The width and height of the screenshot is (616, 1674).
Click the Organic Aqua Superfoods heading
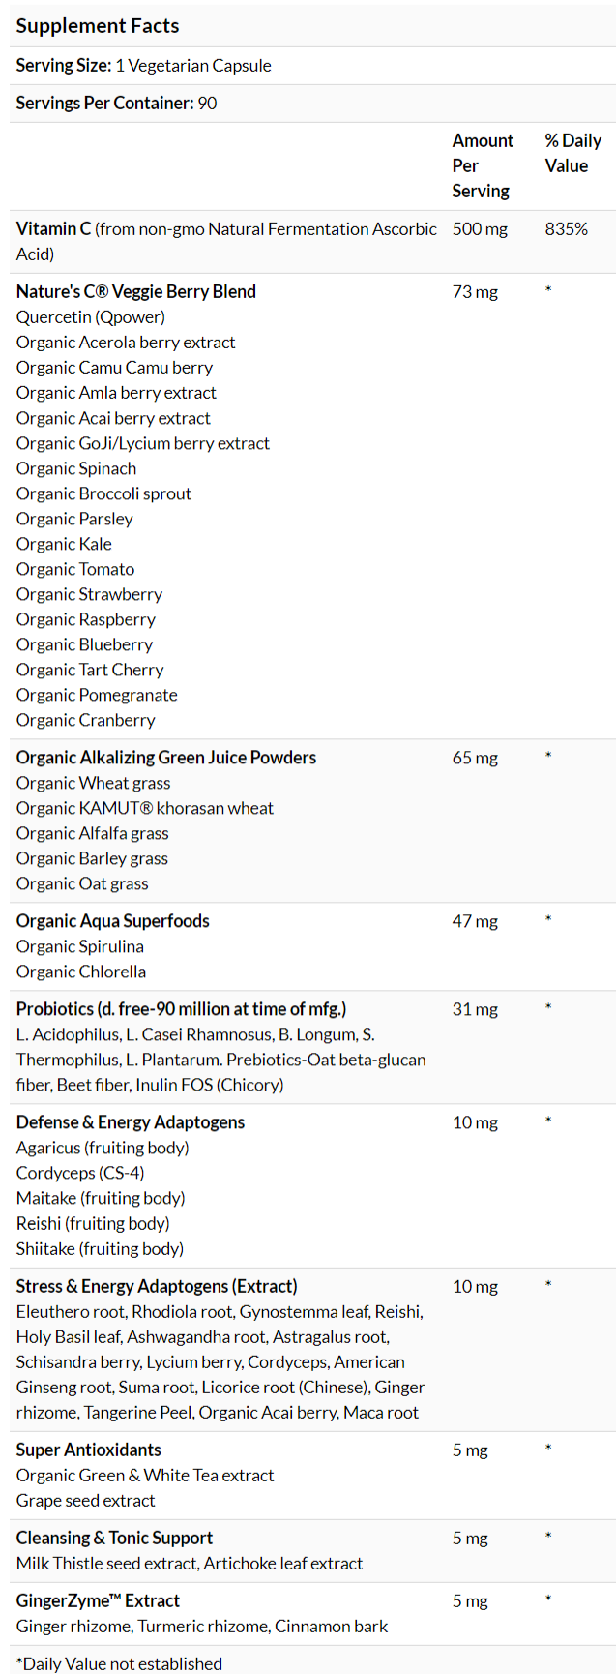pos(113,921)
